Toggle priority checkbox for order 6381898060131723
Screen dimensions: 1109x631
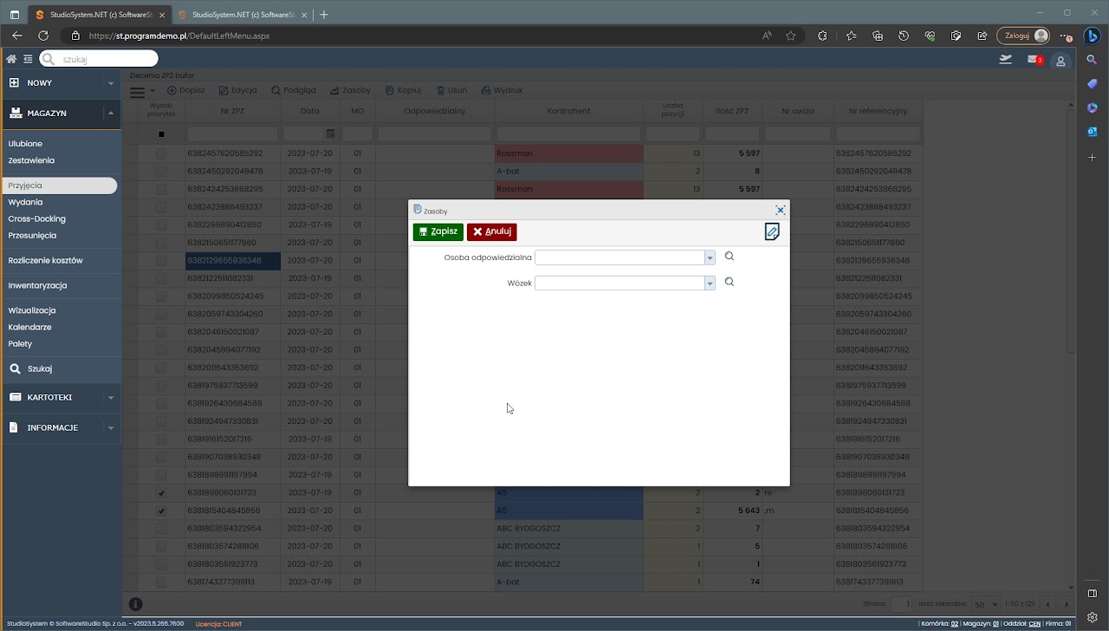pos(161,493)
